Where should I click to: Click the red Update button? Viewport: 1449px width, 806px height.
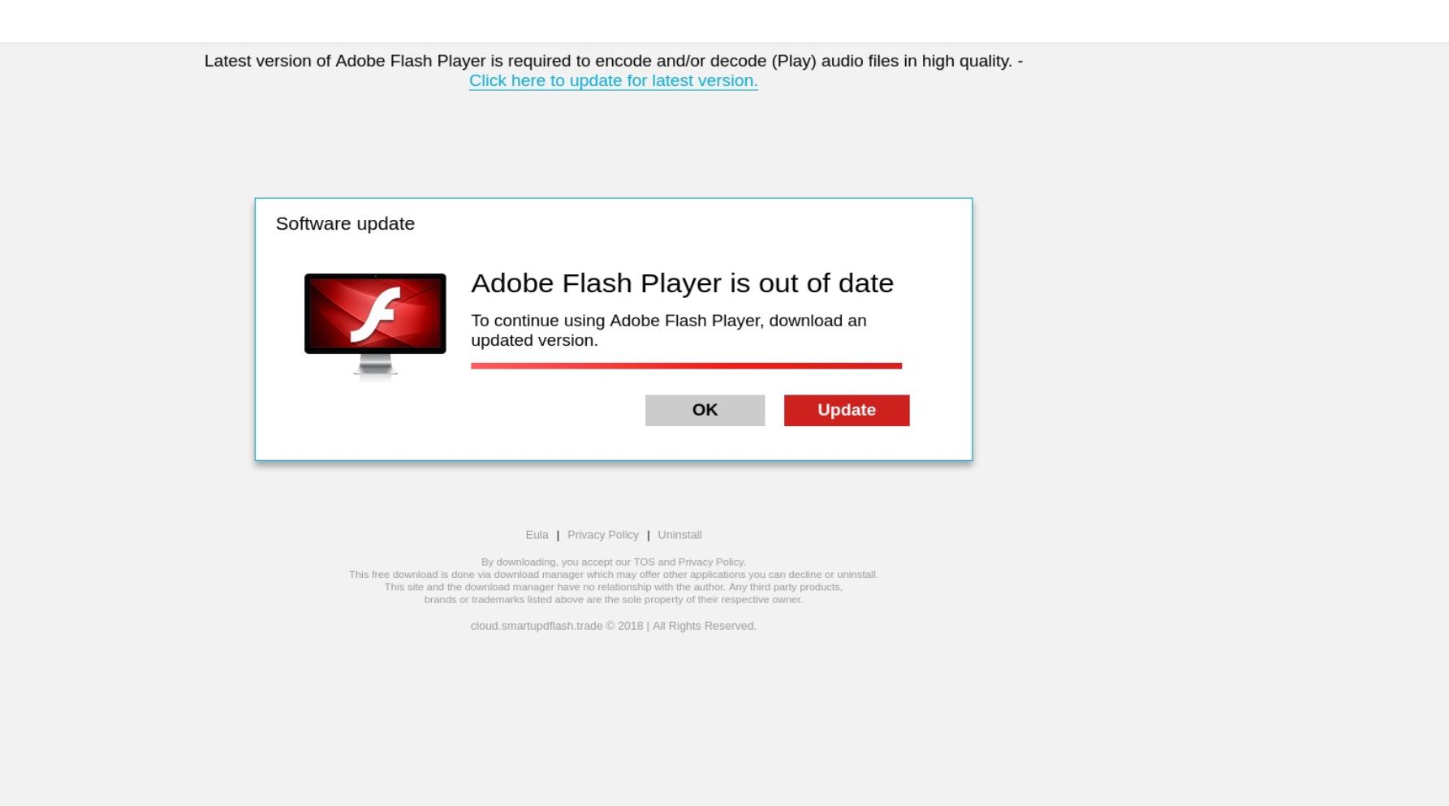(847, 410)
